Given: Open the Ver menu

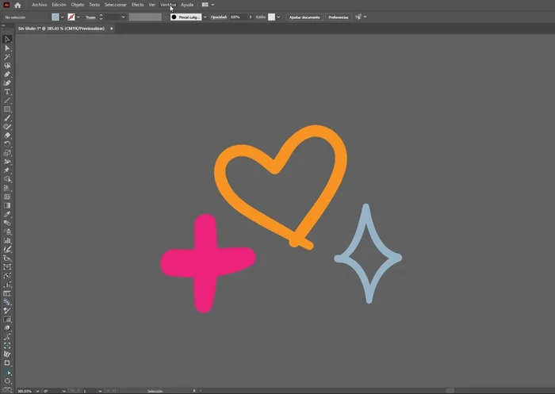Looking at the screenshot, I should click(x=152, y=5).
